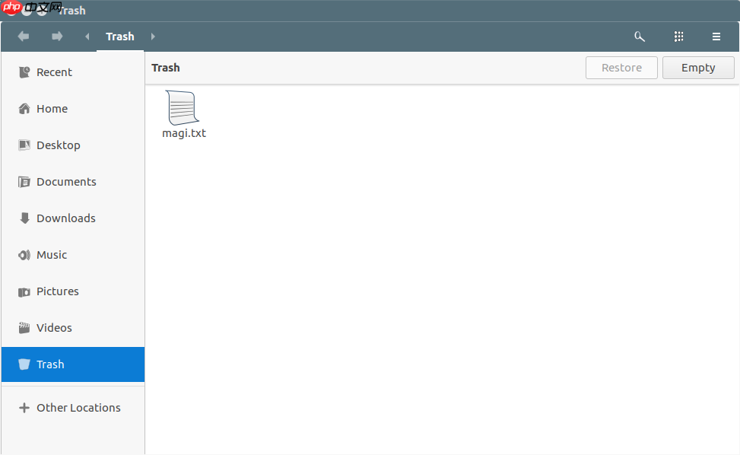
Task: Go back with the back arrow
Action: coord(23,37)
